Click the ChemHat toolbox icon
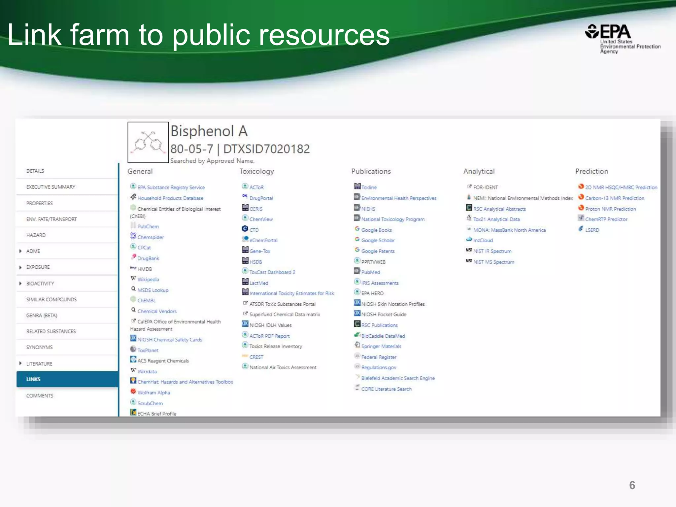Image resolution: width=676 pixels, height=507 pixels. click(133, 381)
